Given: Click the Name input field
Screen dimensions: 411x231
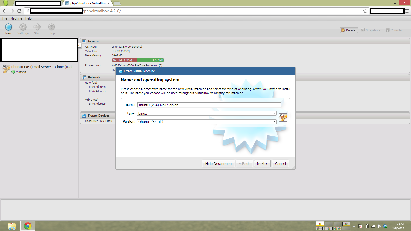Looking at the screenshot, I should 209,105.
